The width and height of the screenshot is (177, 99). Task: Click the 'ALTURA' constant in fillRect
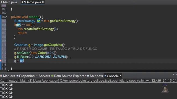[59, 57]
